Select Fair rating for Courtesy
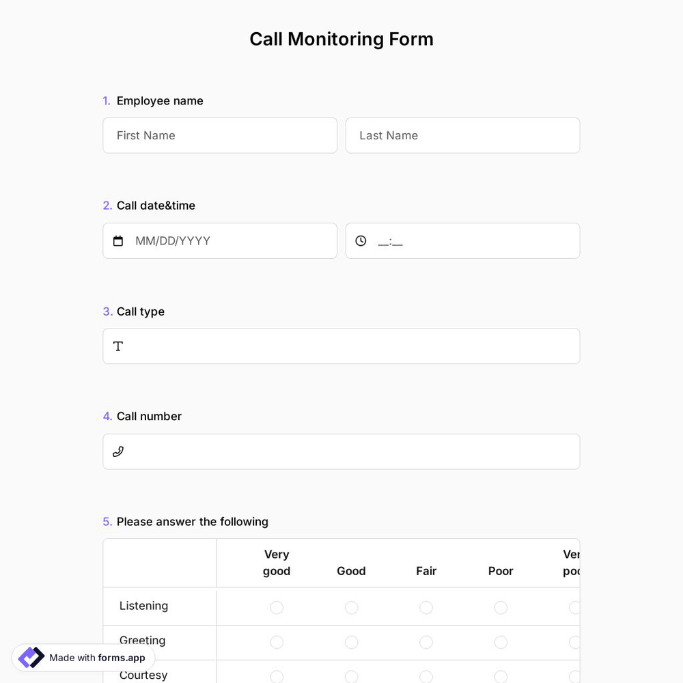Image resolution: width=683 pixels, height=683 pixels. (426, 677)
